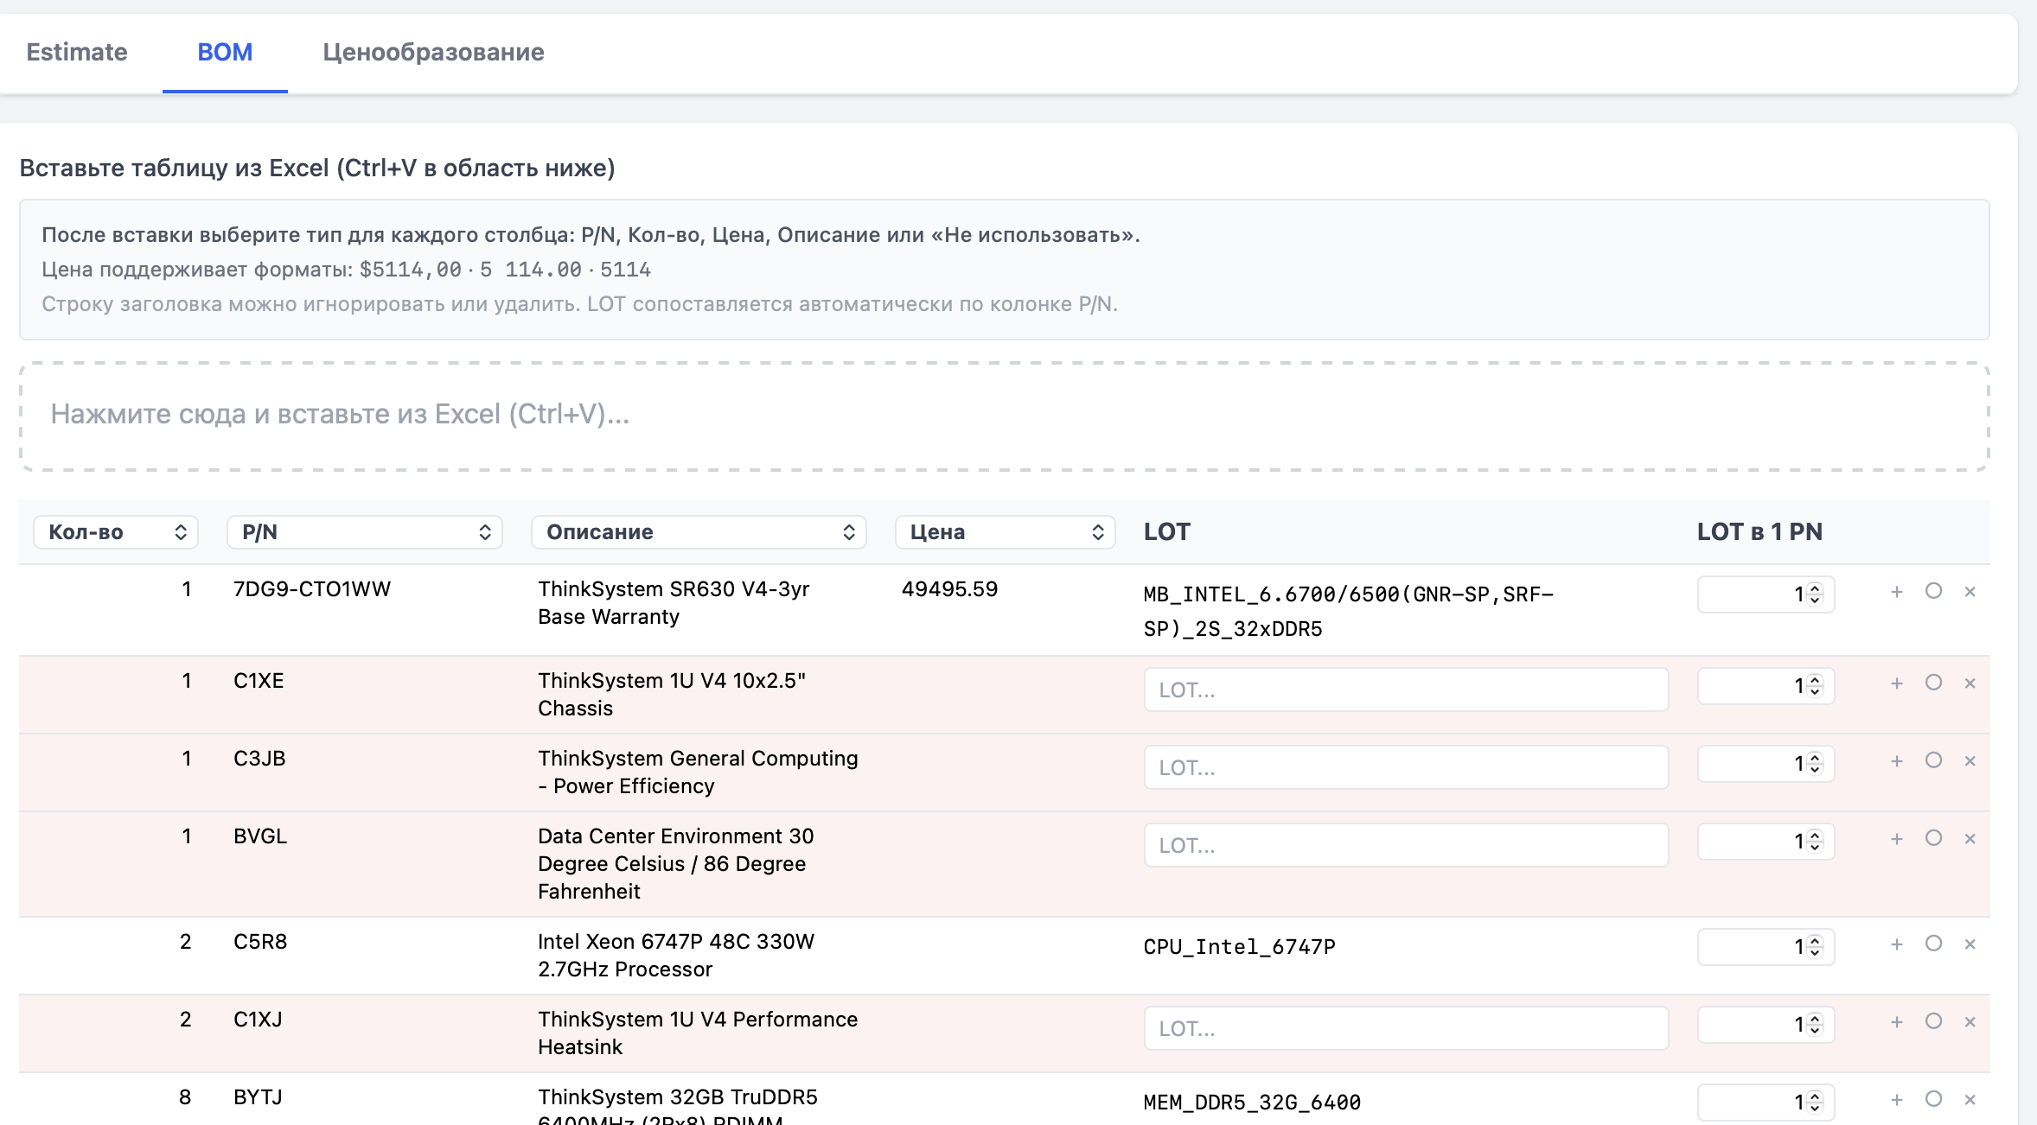Click circle icon in C1XE row
The height and width of the screenshot is (1125, 2037).
[x=1933, y=683]
